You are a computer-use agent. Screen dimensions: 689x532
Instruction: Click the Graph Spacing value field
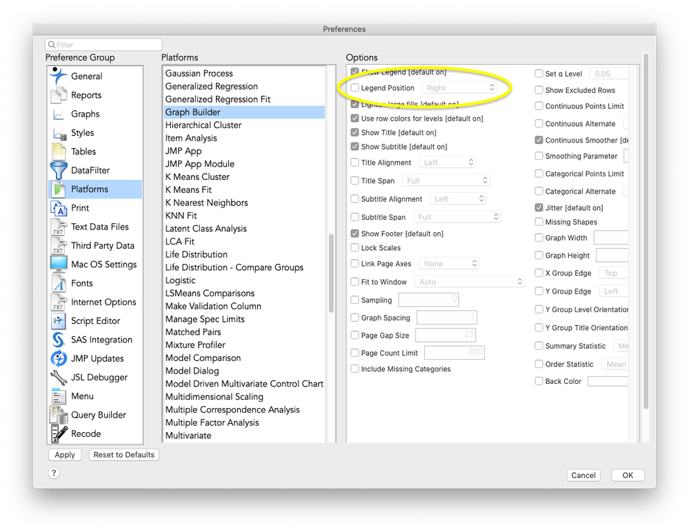447,318
